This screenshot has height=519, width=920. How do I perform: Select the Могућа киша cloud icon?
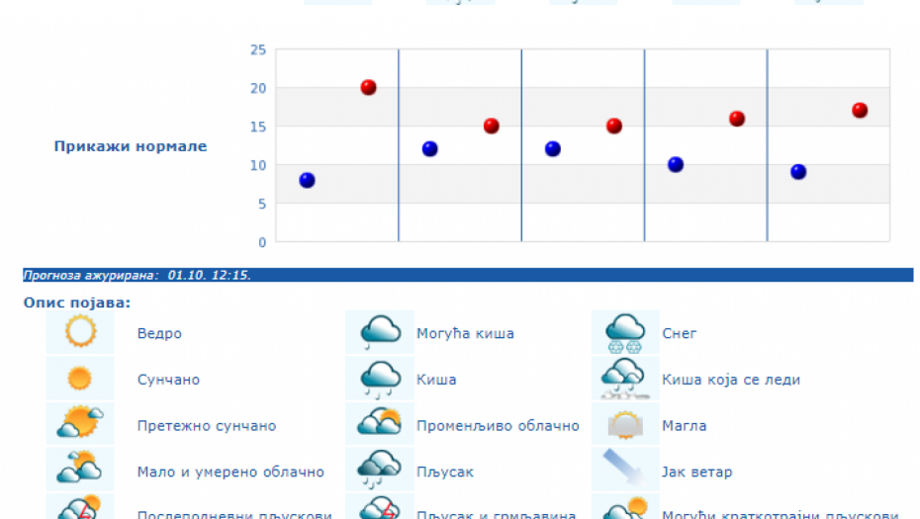(380, 332)
